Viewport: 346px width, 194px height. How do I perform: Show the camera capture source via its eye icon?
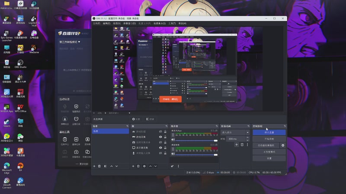click(x=160, y=142)
